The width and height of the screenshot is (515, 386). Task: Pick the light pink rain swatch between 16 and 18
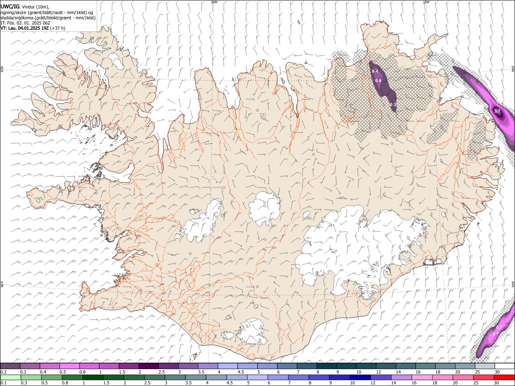pyautogui.click(x=422, y=377)
